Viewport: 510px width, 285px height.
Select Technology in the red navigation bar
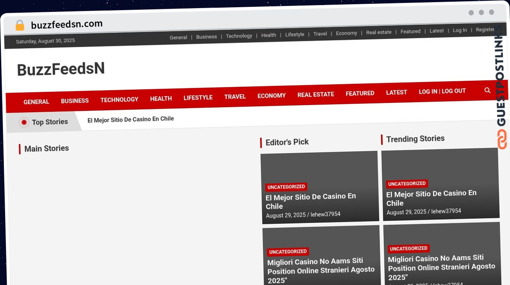click(x=119, y=100)
